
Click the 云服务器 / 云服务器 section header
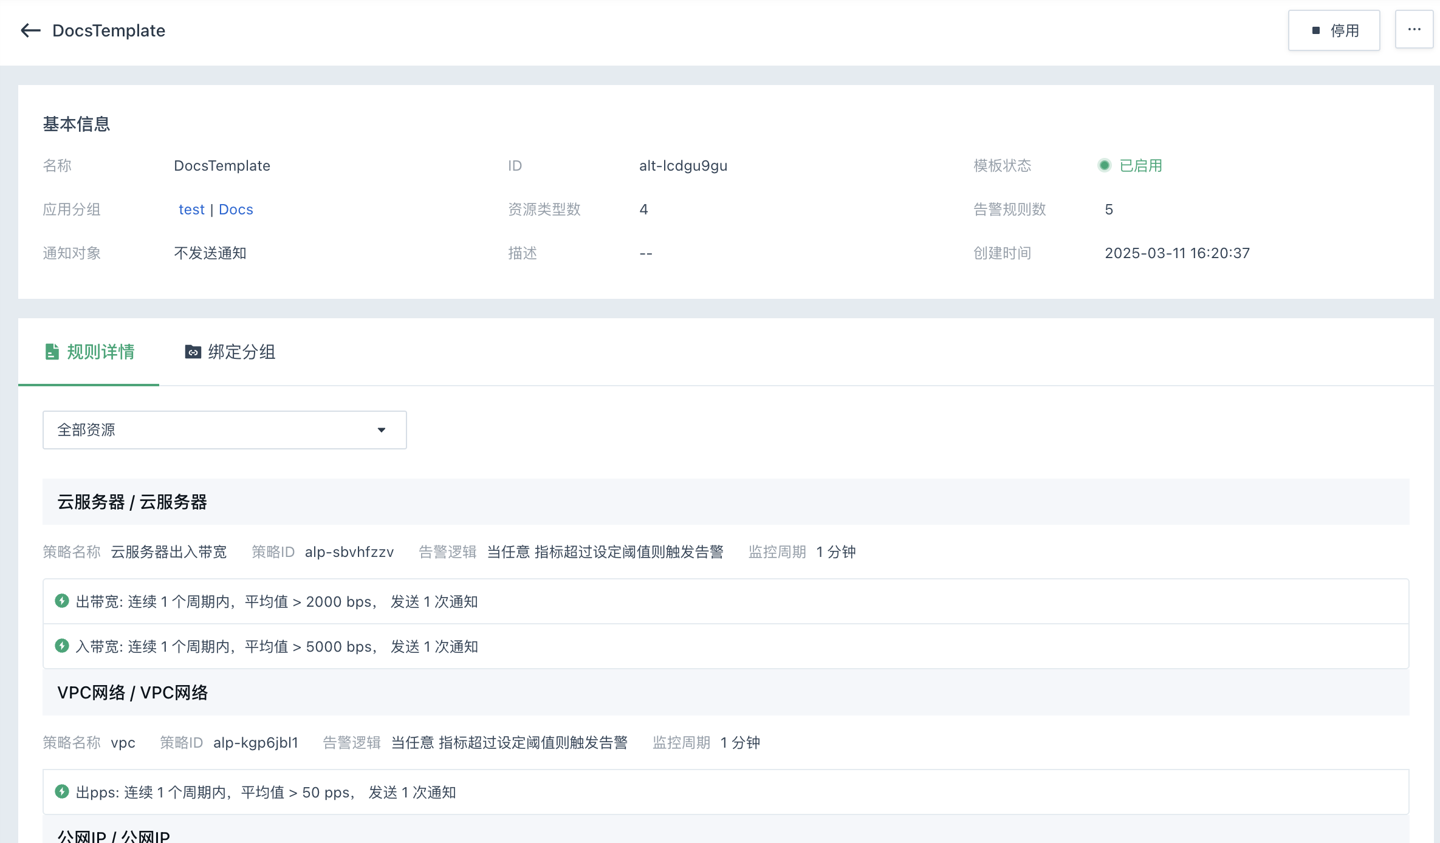tap(725, 502)
